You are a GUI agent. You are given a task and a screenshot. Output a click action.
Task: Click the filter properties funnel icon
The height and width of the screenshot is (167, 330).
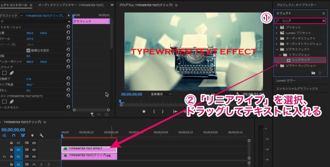click(x=92, y=114)
